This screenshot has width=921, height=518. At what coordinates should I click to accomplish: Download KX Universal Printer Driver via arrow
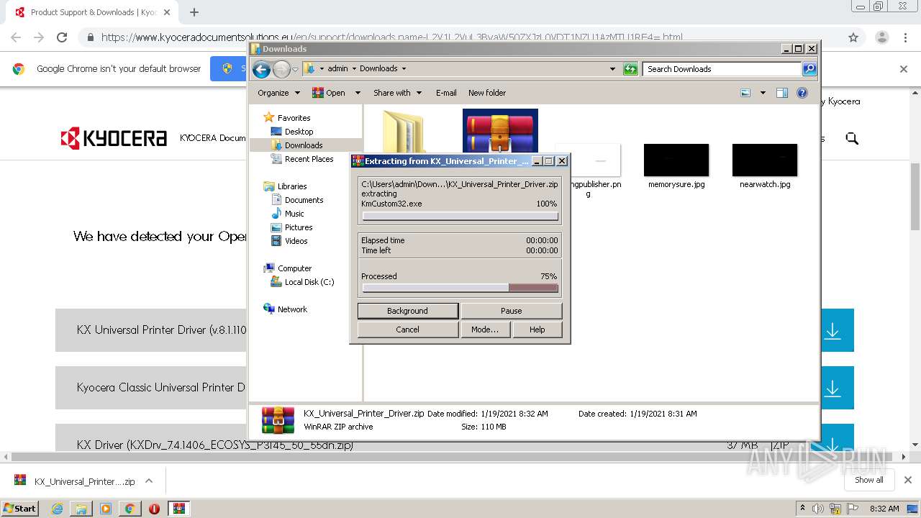[x=832, y=330]
